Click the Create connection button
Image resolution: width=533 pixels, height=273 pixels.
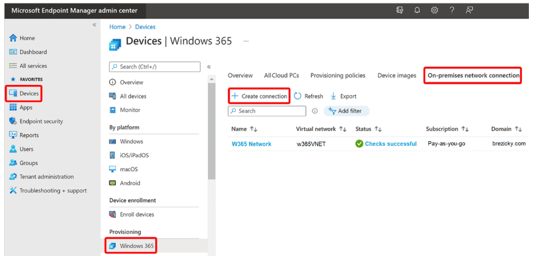[x=259, y=96]
